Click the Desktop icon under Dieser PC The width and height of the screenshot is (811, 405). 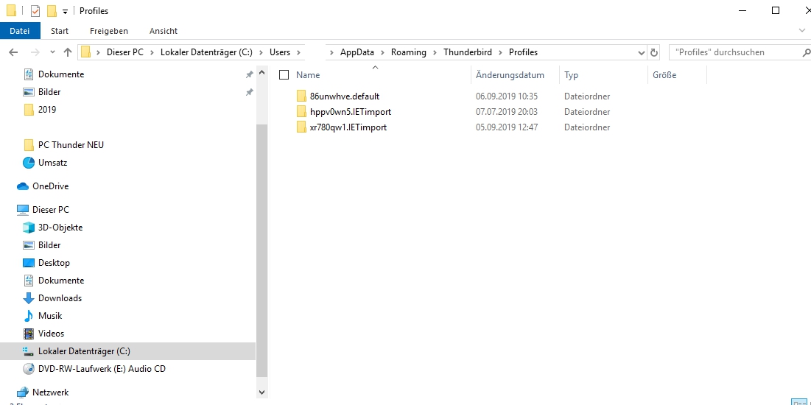(x=29, y=263)
